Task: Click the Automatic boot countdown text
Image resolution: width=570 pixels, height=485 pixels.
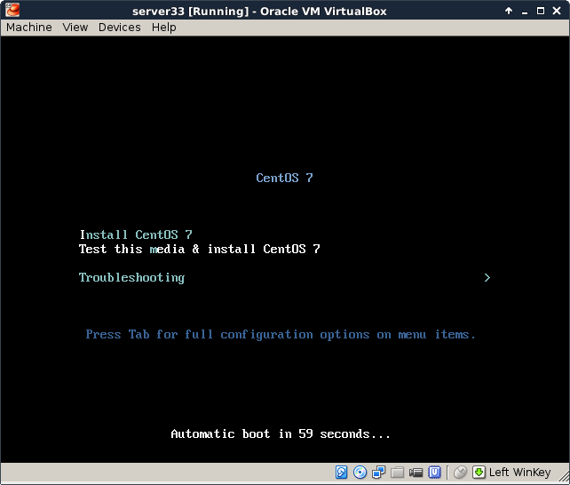Action: 281,433
